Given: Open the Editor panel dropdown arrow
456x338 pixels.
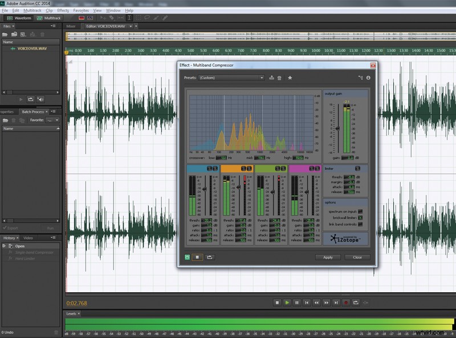Looking at the screenshot, I should pyautogui.click(x=131, y=25).
